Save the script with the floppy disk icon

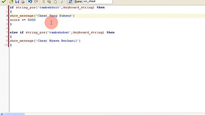17,2
